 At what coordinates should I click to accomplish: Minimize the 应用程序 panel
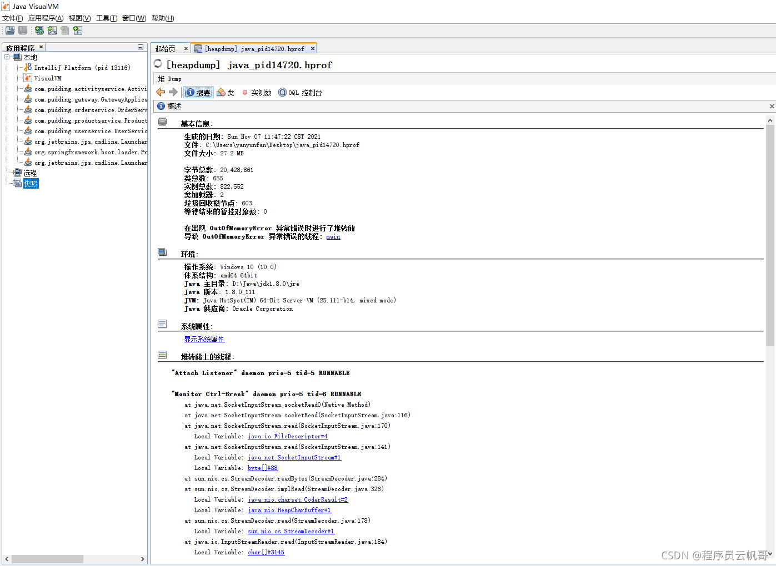tap(141, 47)
